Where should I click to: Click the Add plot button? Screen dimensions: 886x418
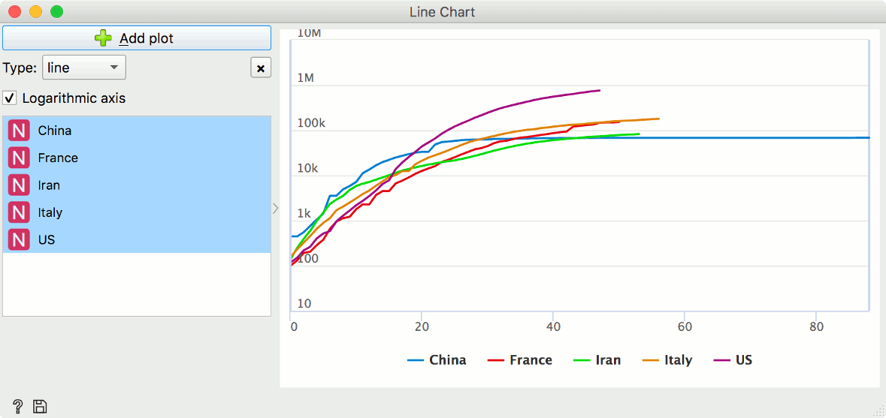[x=137, y=38]
